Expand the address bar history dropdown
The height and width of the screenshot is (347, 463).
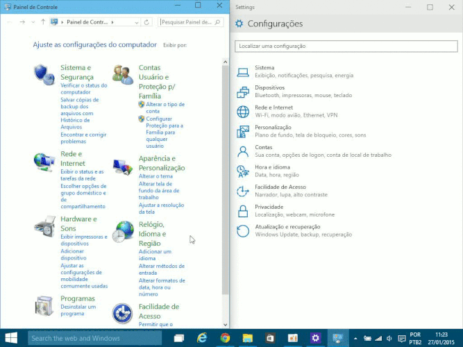137,22
